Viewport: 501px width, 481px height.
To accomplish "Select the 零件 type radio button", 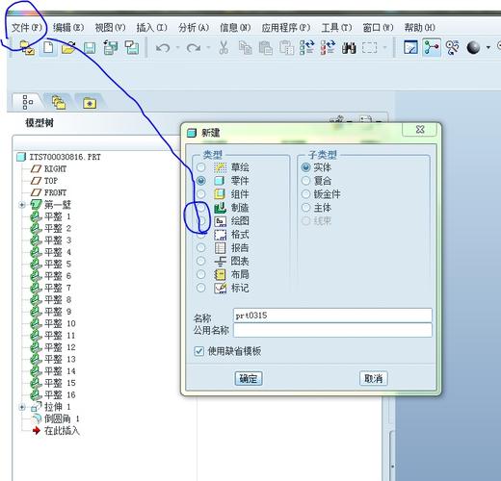I will [201, 181].
